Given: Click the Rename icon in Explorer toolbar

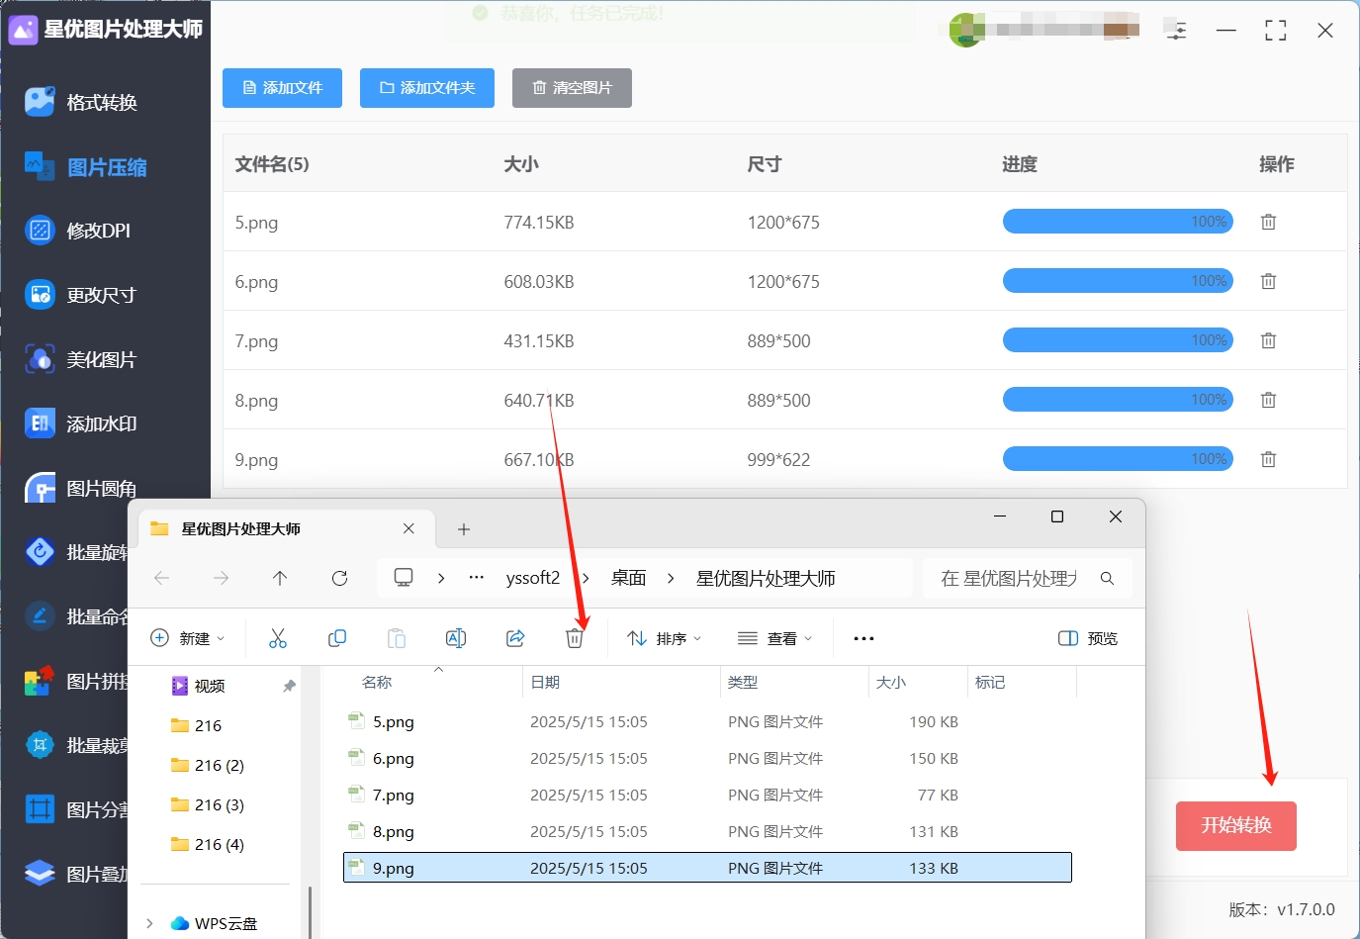Looking at the screenshot, I should pyautogui.click(x=456, y=638).
